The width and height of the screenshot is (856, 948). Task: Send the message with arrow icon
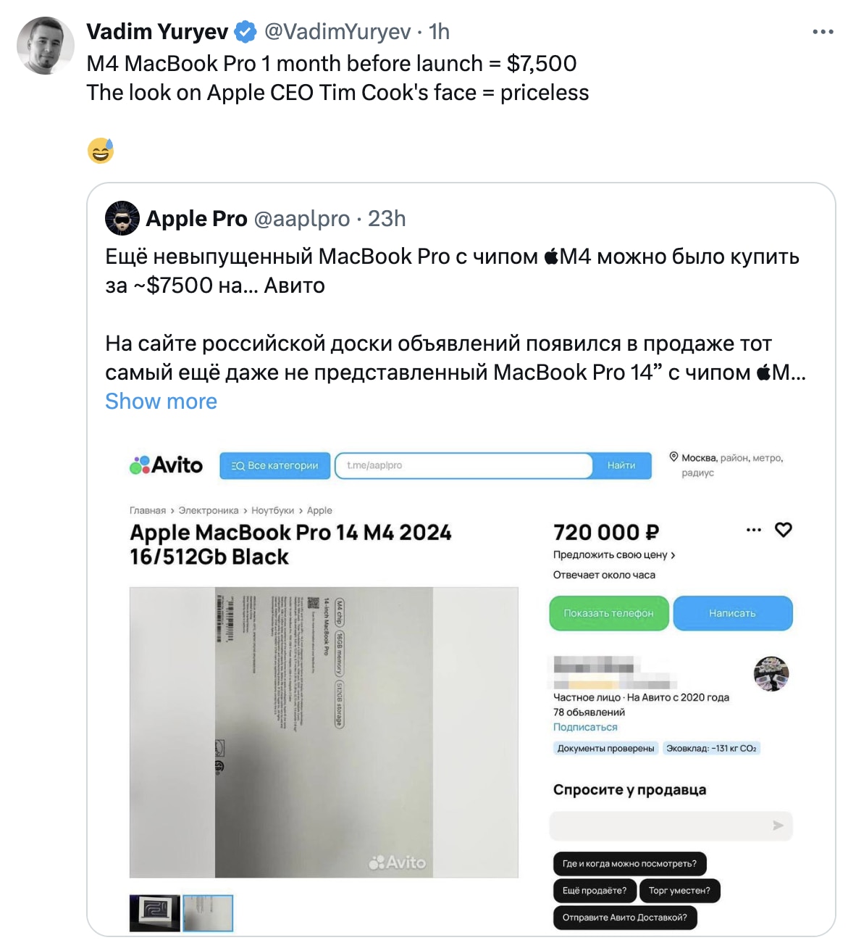[x=778, y=826]
